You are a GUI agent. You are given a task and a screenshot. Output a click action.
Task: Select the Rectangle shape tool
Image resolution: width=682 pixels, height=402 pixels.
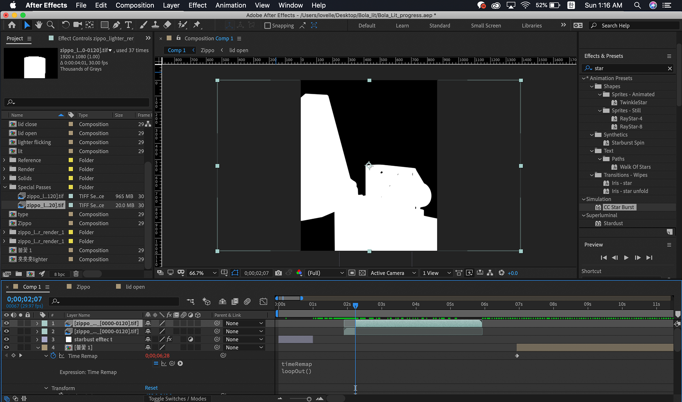click(104, 25)
